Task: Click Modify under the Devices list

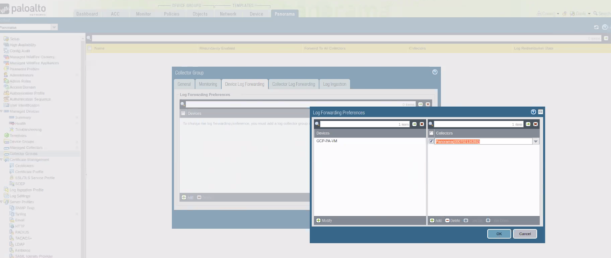Action: (324, 221)
